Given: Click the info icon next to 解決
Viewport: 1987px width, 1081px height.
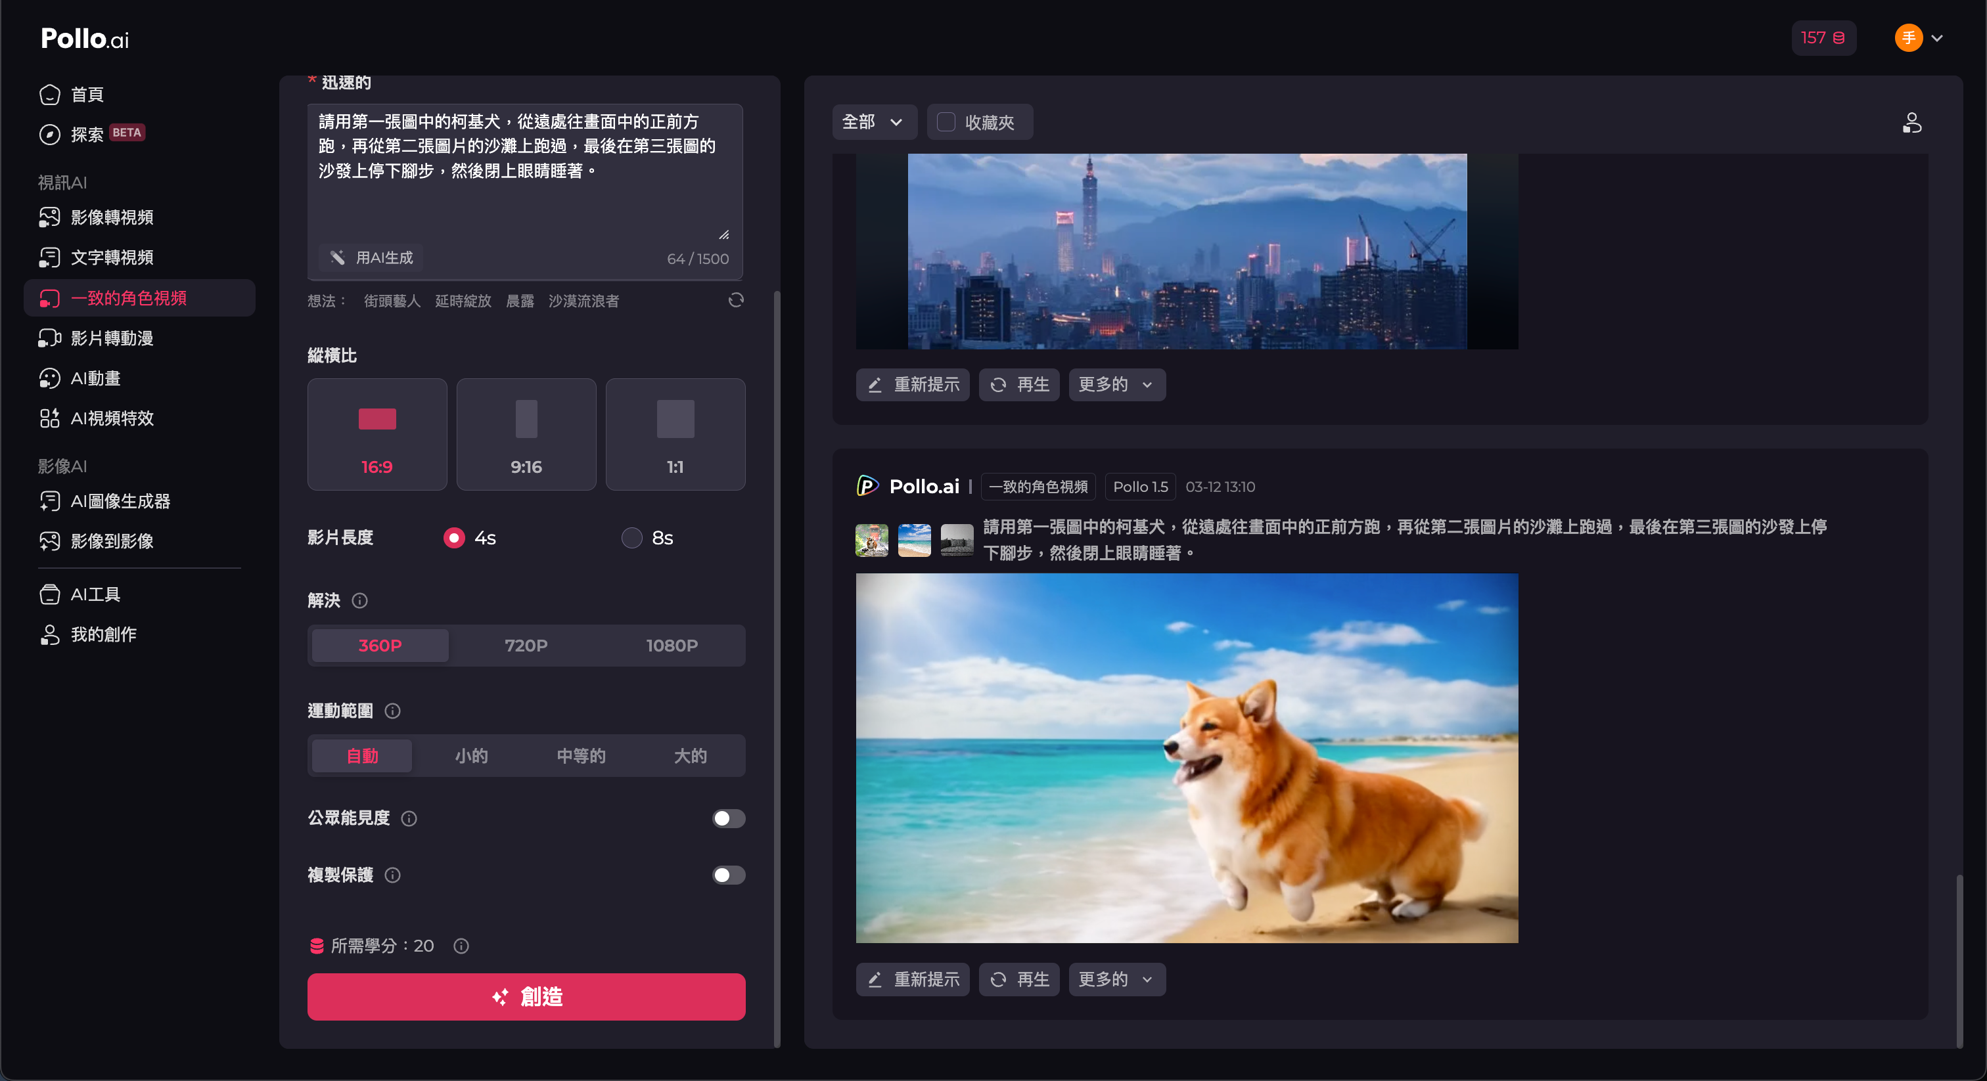Looking at the screenshot, I should click(359, 601).
